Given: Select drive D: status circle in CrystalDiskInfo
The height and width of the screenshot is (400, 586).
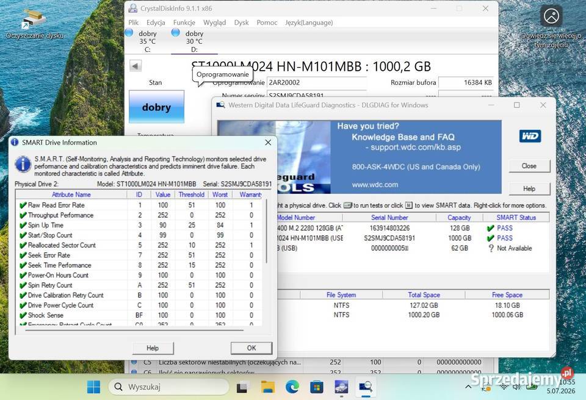Looking at the screenshot, I should tap(176, 33).
